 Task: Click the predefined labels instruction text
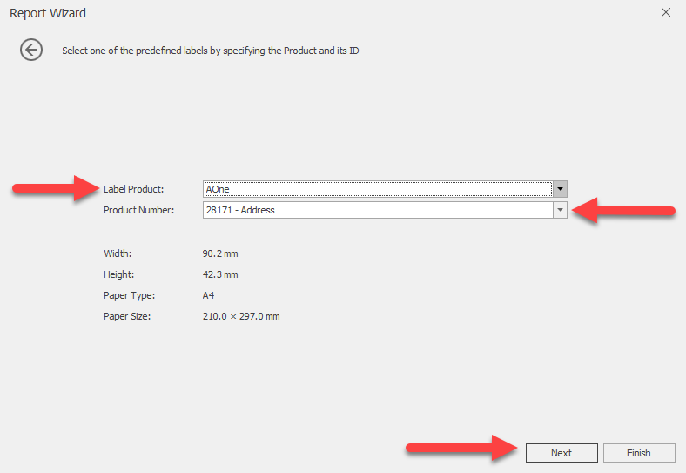click(211, 51)
